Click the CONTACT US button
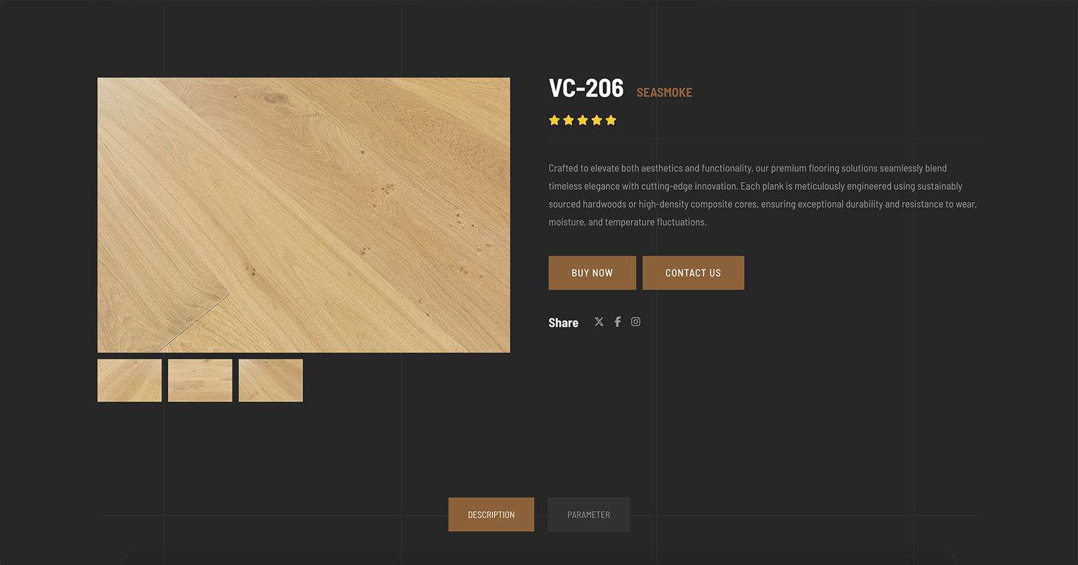Viewport: 1078px width, 565px height. click(x=693, y=273)
